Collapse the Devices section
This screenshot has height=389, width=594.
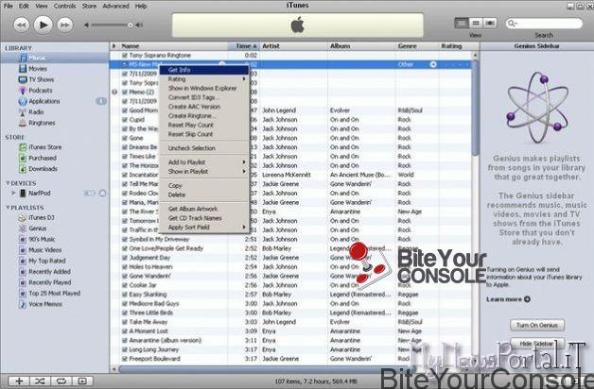[8, 183]
